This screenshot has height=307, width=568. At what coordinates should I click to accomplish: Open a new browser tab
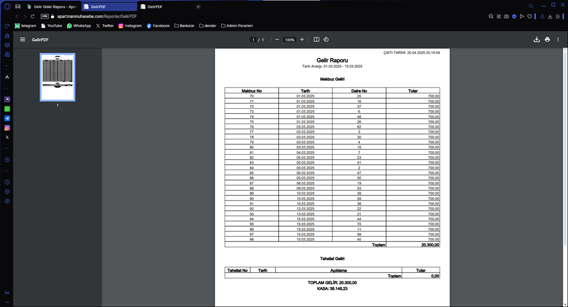pos(198,7)
